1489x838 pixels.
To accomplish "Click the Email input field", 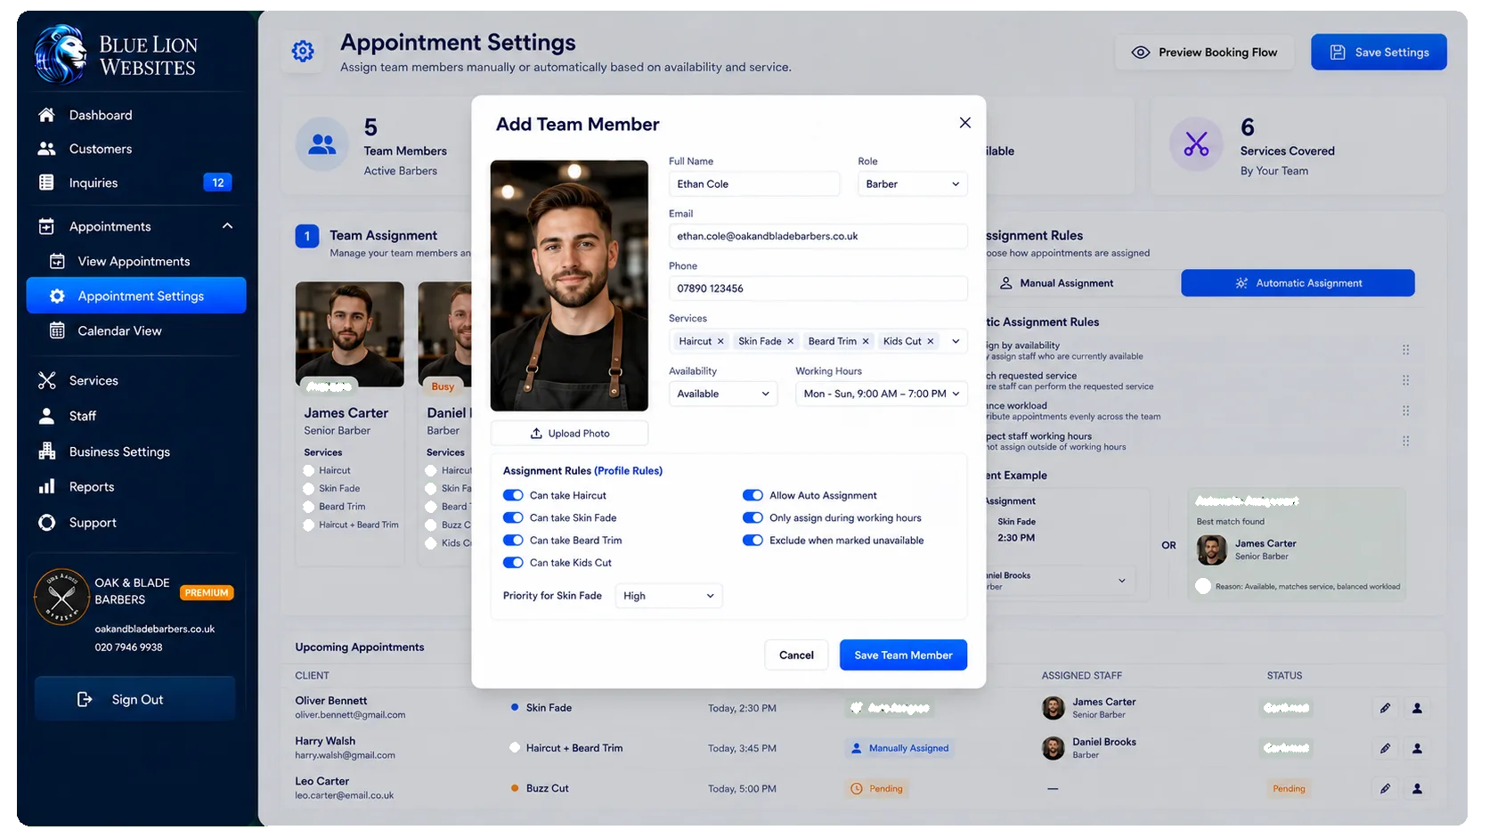I will pos(818,236).
